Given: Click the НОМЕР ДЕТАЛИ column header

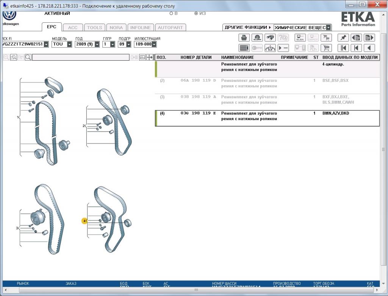Looking at the screenshot, I should tap(196, 57).
